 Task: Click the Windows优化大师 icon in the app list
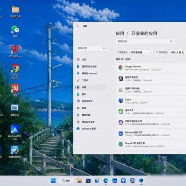(120, 133)
